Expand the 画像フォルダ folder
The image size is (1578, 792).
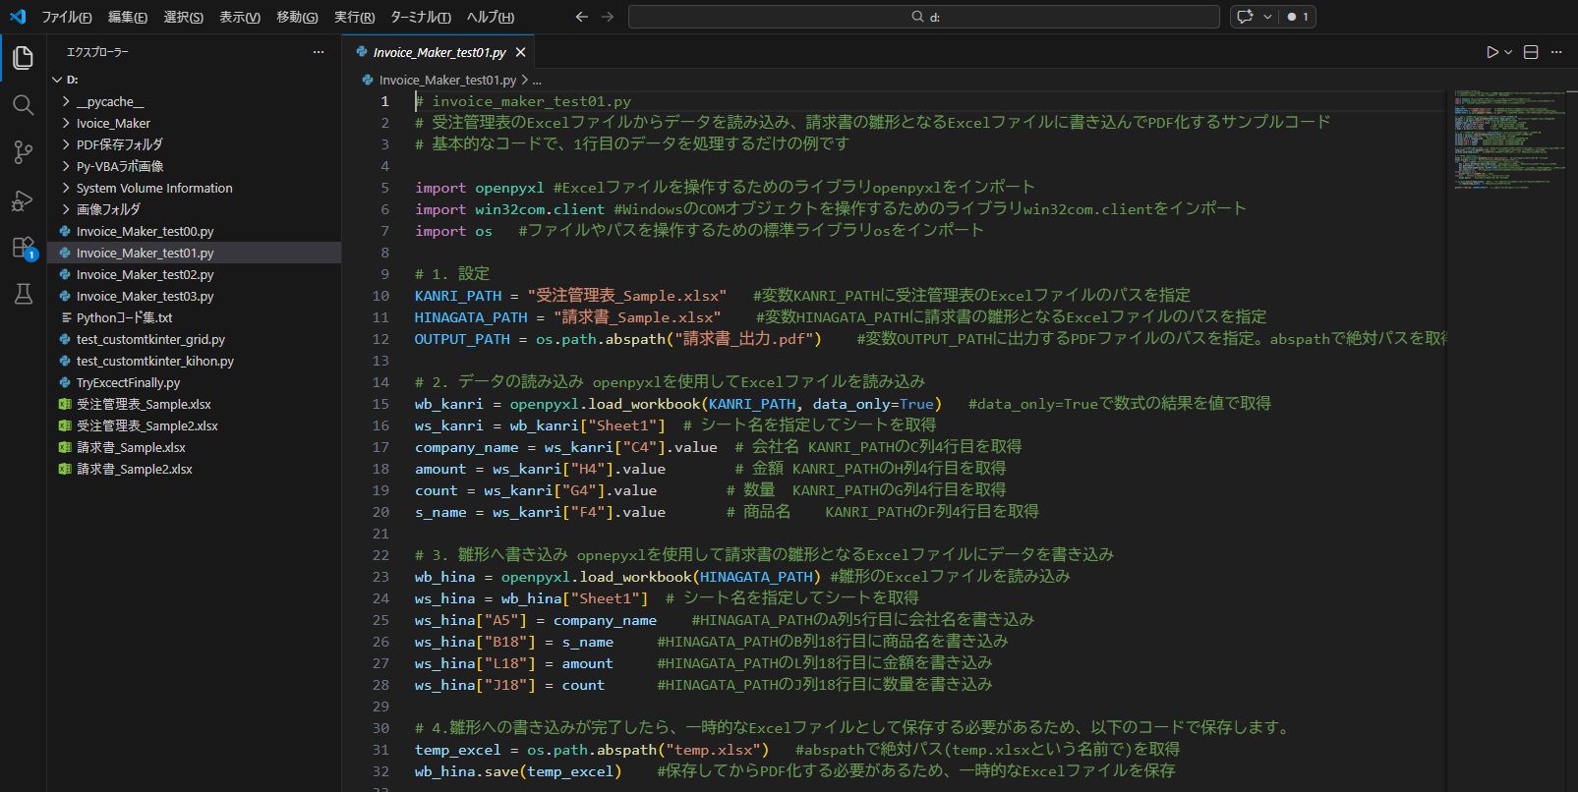pos(66,209)
